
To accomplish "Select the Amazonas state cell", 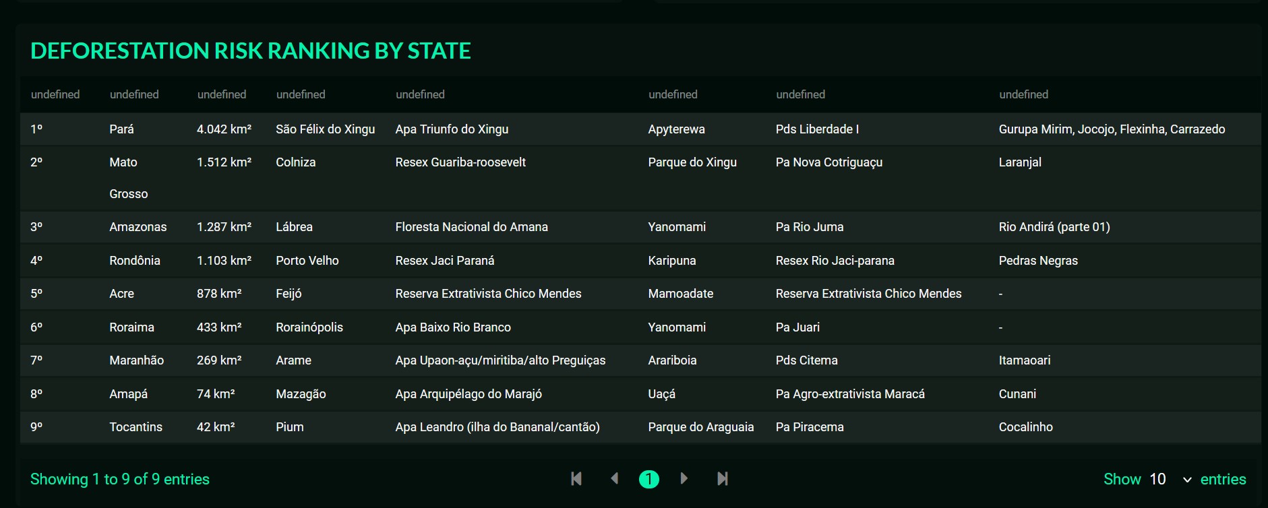I will 138,227.
